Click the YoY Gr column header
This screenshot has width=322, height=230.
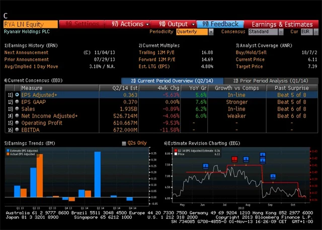pos(194,88)
